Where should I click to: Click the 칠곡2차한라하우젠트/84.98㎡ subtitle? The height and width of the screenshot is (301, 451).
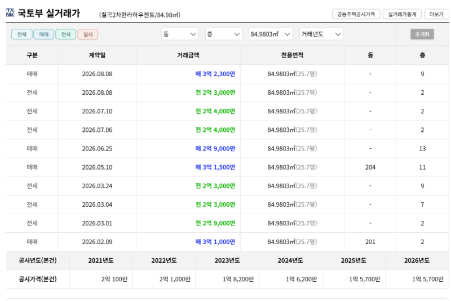click(140, 15)
